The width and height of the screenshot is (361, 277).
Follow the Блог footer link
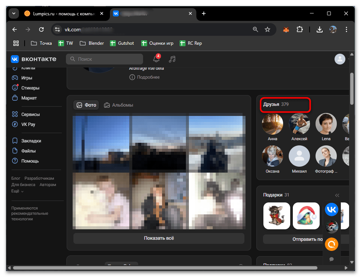coord(16,178)
